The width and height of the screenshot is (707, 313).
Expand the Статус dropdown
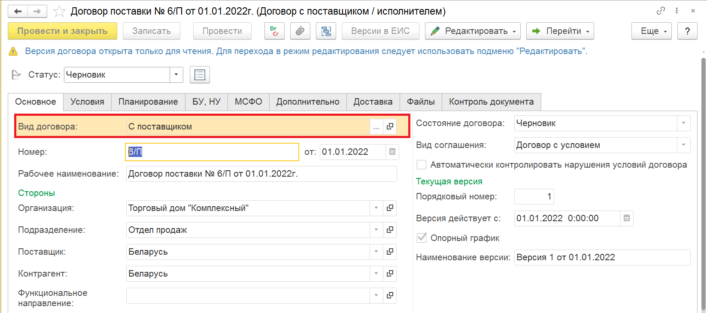click(x=176, y=75)
